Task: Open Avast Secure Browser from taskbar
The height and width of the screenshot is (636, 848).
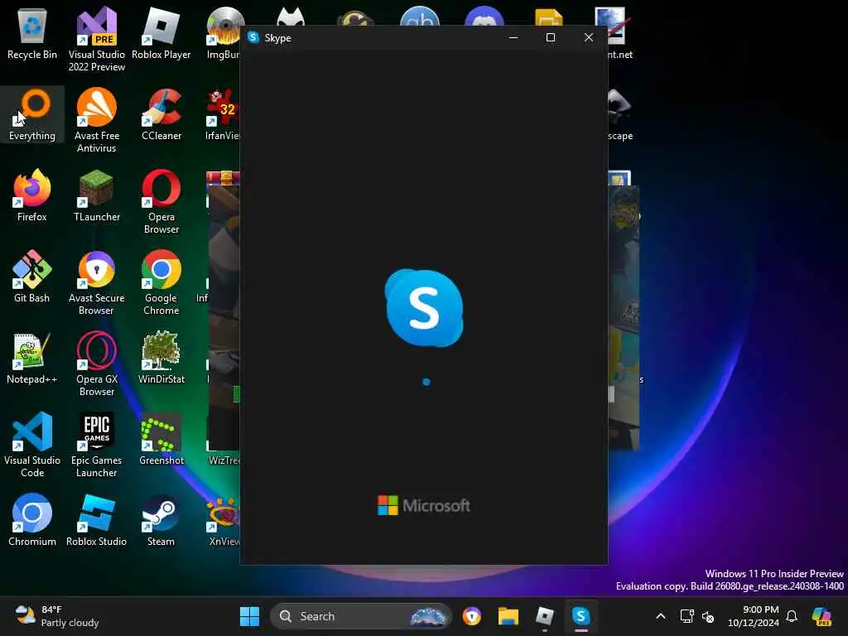Action: (471, 616)
